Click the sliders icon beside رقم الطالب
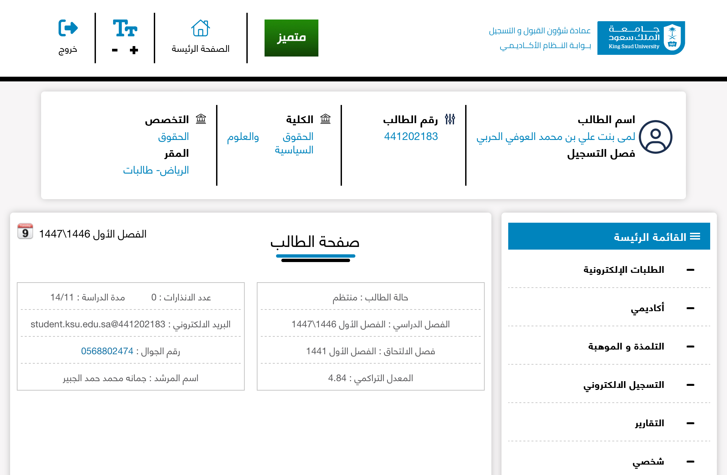 pos(450,119)
